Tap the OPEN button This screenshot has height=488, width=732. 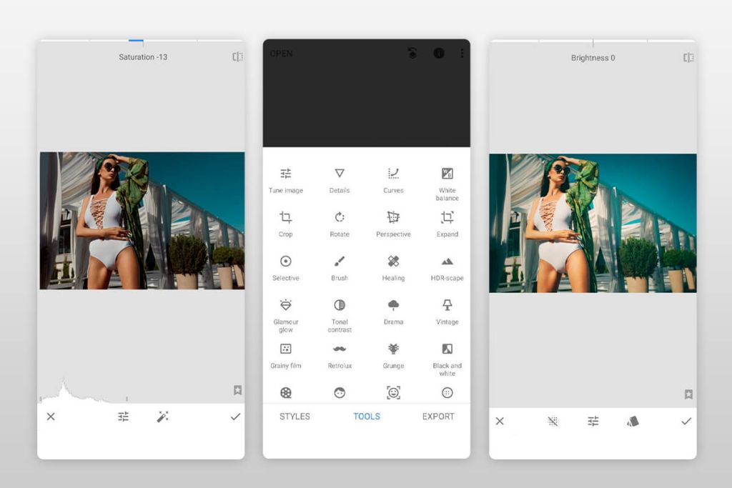point(281,54)
